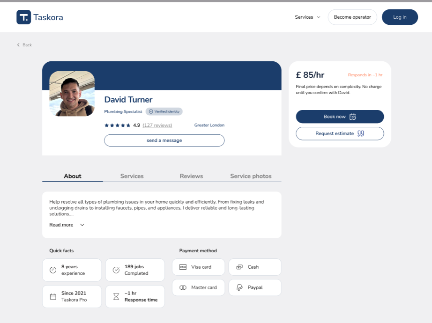Expand the Read more chevron arrow

[x=82, y=225]
